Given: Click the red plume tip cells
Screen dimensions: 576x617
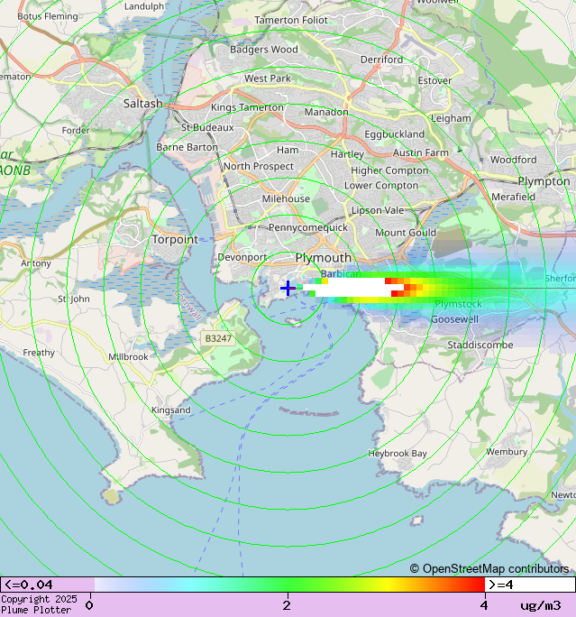Looking at the screenshot, I should coord(397,287).
